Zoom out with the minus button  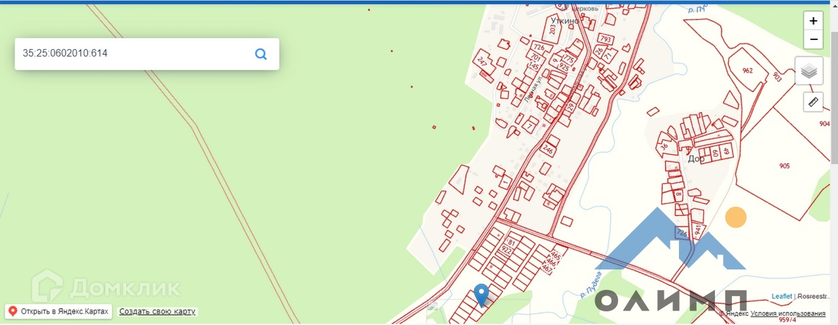pos(813,39)
